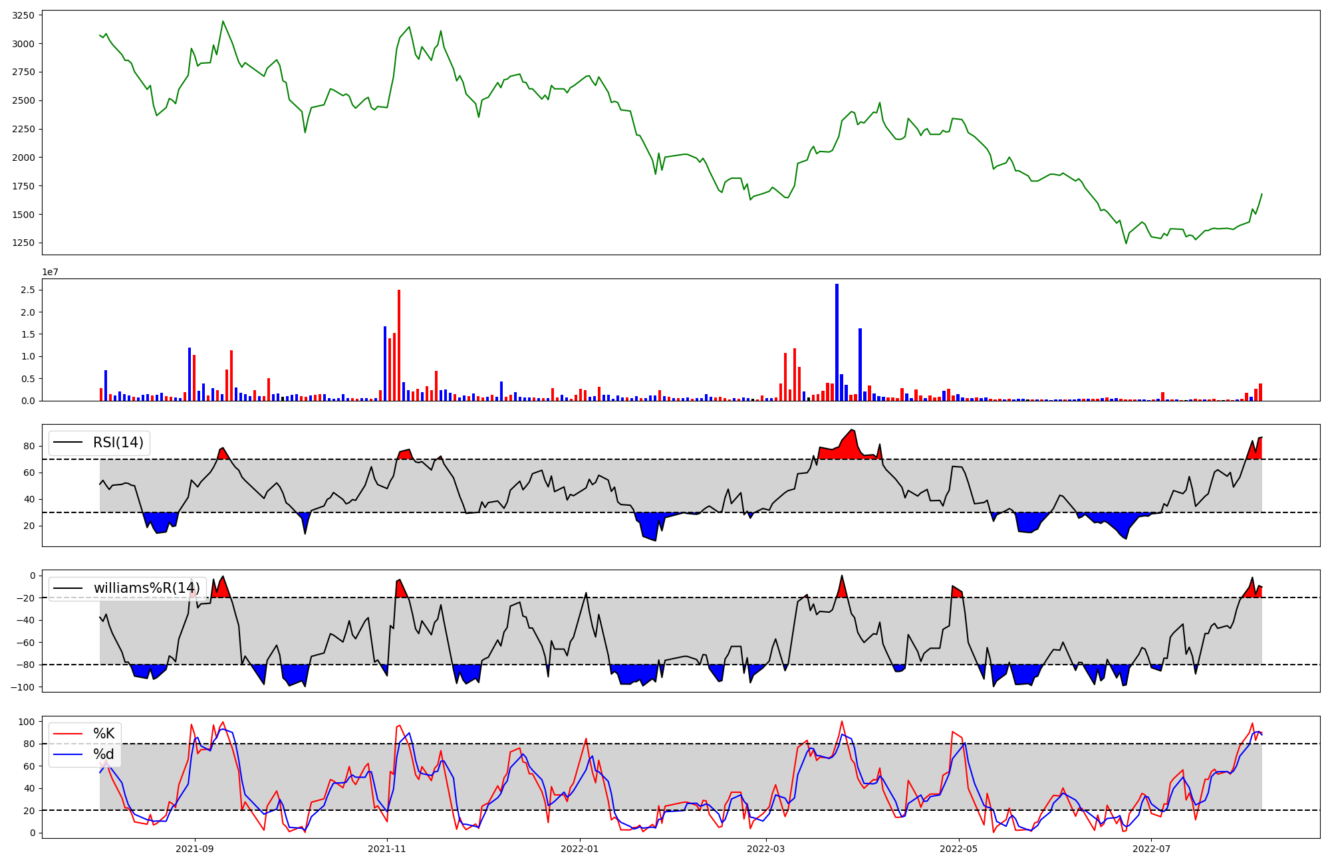Click the red %K legend line sample

[x=68, y=734]
